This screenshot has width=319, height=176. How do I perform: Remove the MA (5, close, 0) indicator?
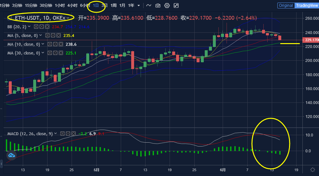point(59,35)
